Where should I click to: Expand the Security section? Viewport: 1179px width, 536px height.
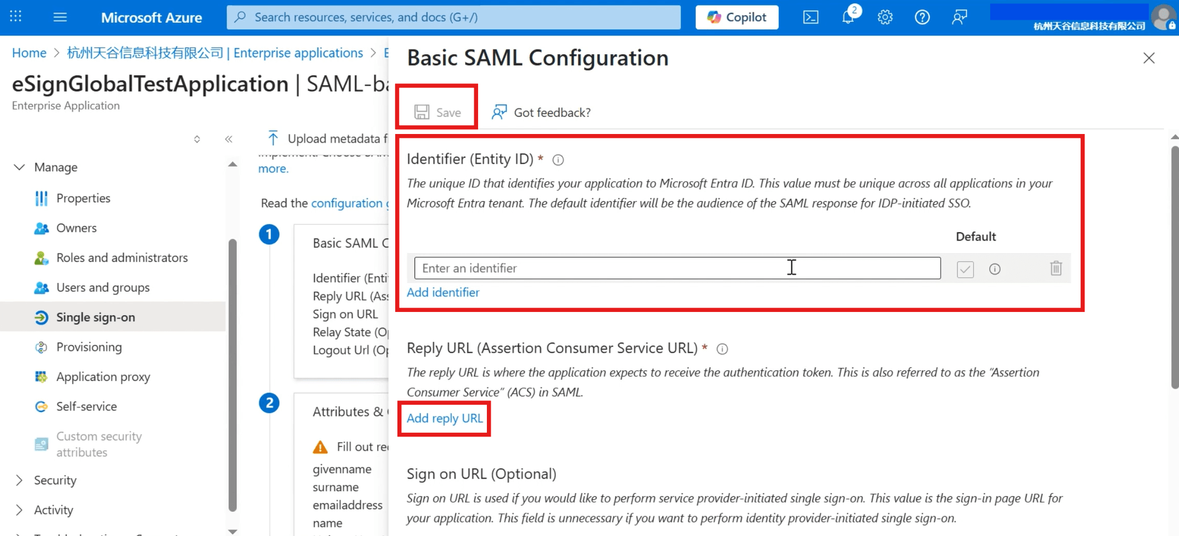[19, 480]
